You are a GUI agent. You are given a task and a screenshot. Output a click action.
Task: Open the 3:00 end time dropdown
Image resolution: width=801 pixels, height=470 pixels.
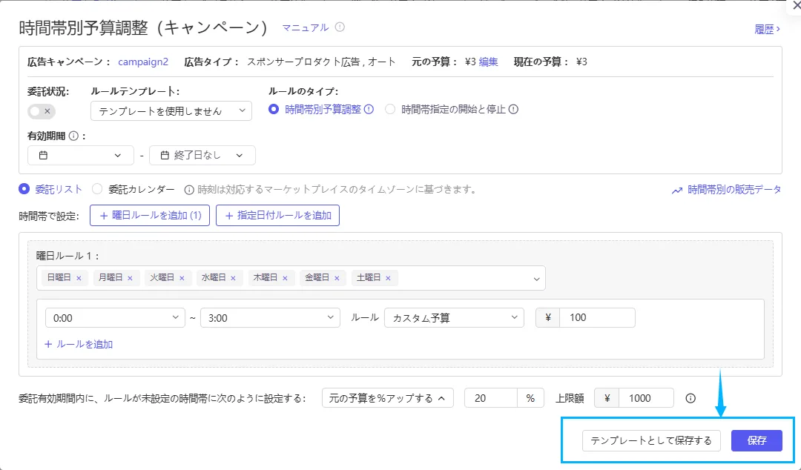point(270,318)
